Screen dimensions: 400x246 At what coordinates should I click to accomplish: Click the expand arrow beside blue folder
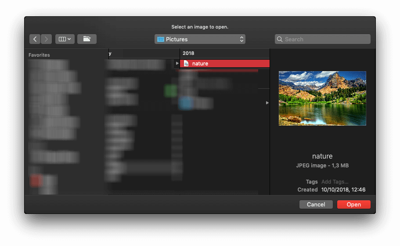pyautogui.click(x=267, y=103)
